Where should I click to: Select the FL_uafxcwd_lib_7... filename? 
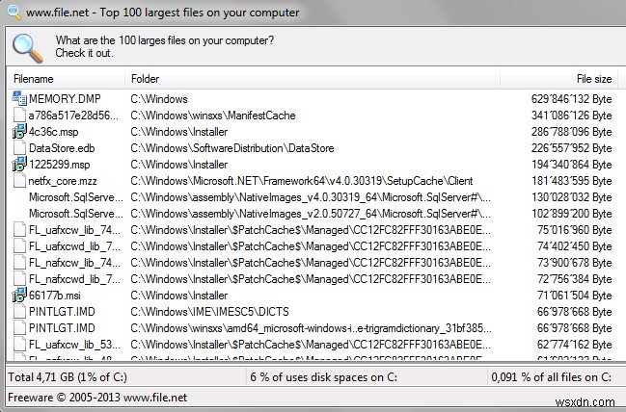pyautogui.click(x=74, y=246)
